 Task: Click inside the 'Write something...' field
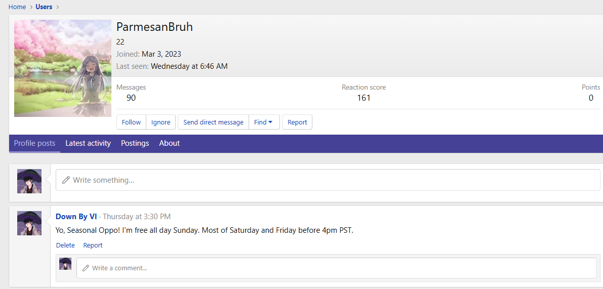tap(328, 180)
